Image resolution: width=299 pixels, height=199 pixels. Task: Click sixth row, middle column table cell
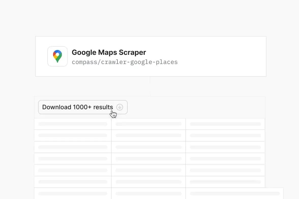click(x=148, y=182)
